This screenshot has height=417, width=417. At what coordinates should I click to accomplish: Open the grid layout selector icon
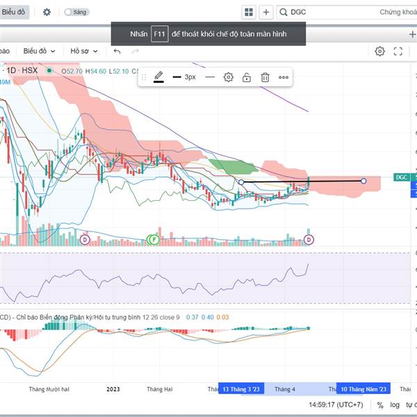249,13
